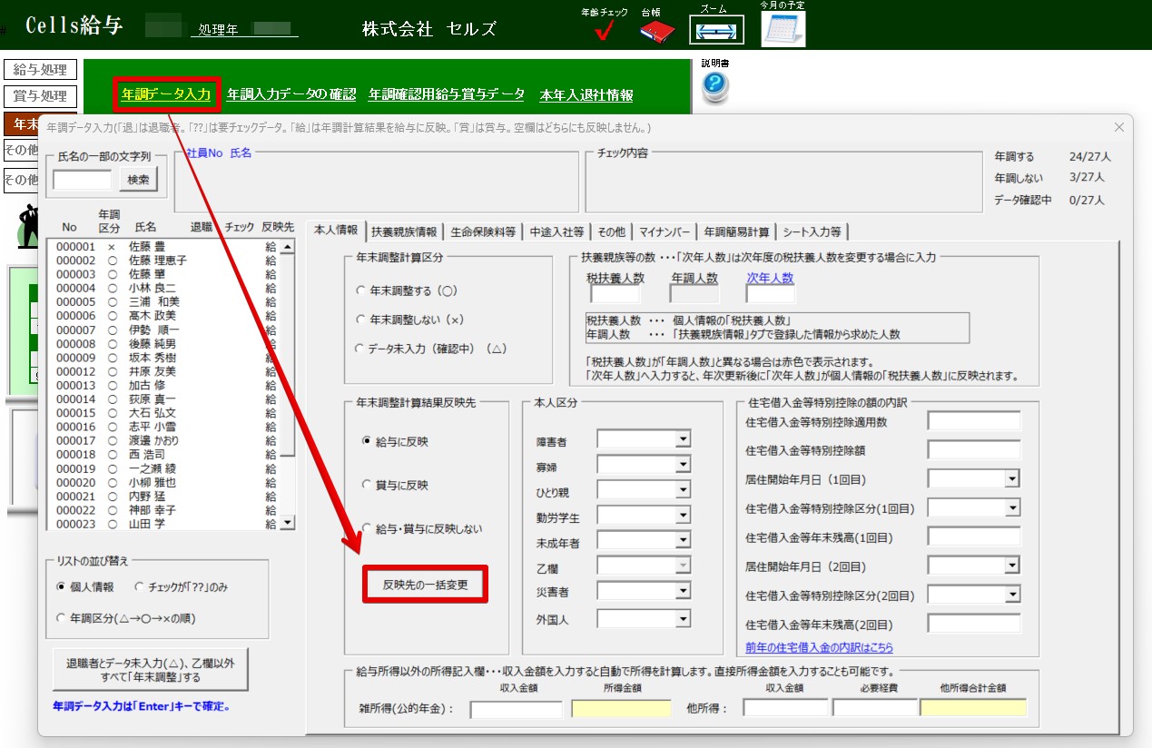The image size is (1152, 748).
Task: Select 賞与に反映 radio option
Action: click(367, 485)
